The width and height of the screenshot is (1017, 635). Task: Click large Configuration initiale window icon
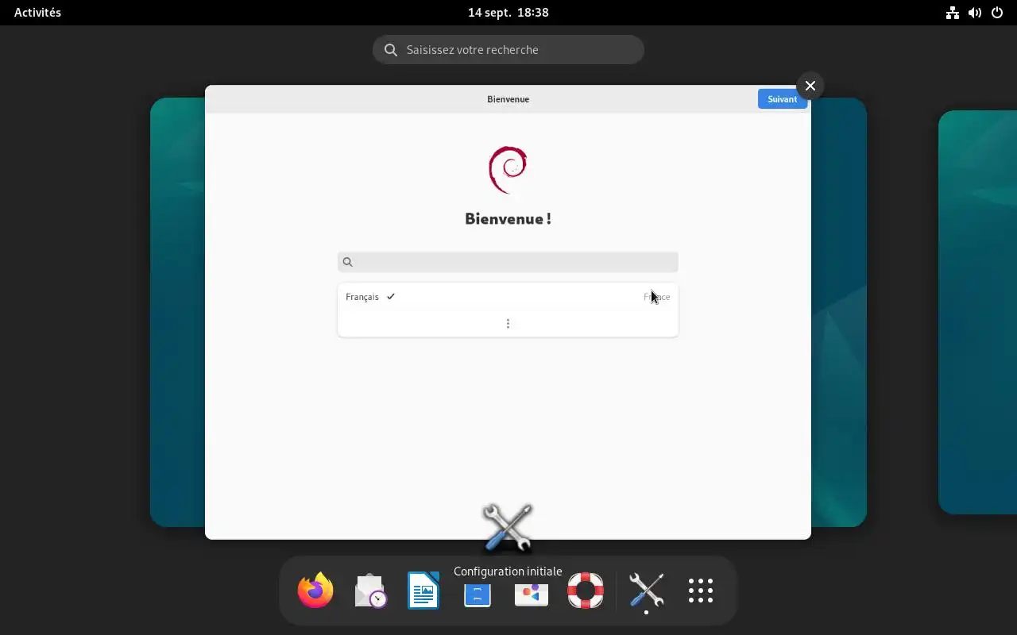pos(508,527)
